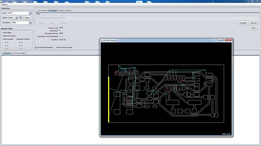The image size is (261, 146).
Task: Click the Cancel button
Action: pos(64,23)
